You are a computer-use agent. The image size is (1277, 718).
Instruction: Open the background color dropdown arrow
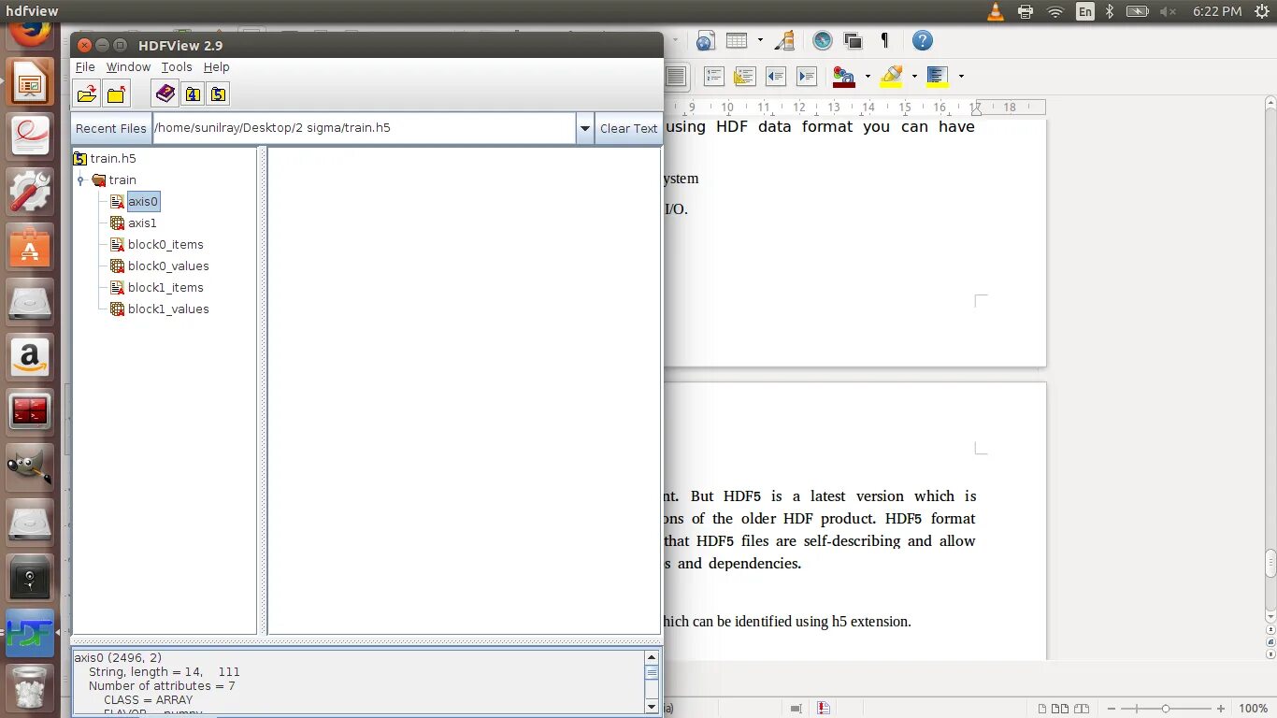point(961,77)
